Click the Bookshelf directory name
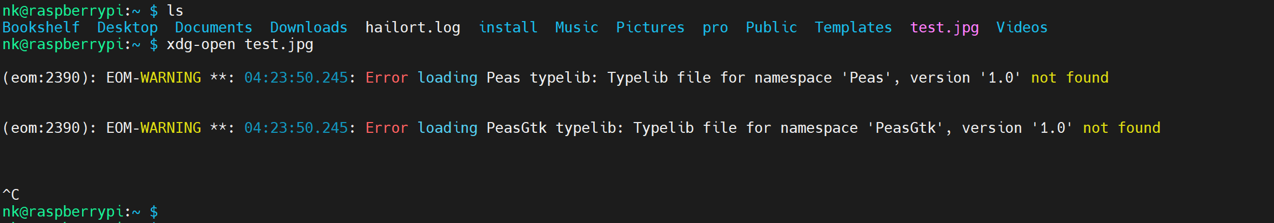Screen dimensions: 1274x223 click(41, 28)
